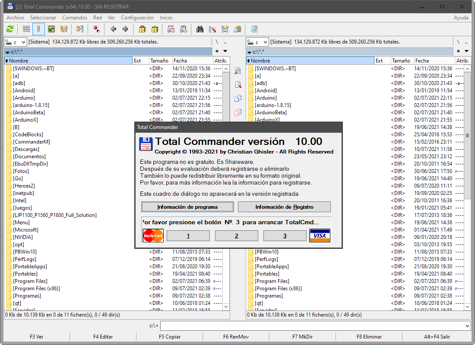Open left panel directory hotlist asterisk
This screenshot has width=475, height=345.
point(217,51)
